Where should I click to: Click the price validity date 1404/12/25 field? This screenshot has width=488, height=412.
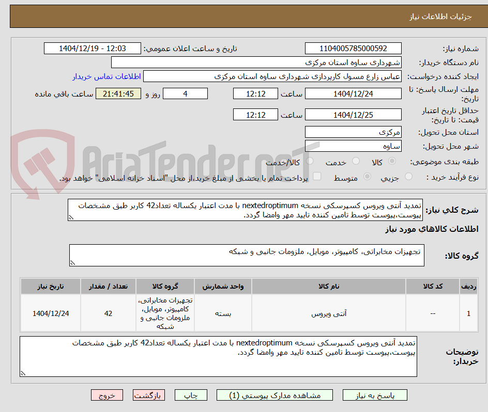(353, 115)
